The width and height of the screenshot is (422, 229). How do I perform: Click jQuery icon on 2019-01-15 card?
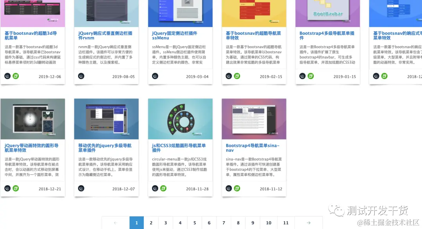pos(302,76)
